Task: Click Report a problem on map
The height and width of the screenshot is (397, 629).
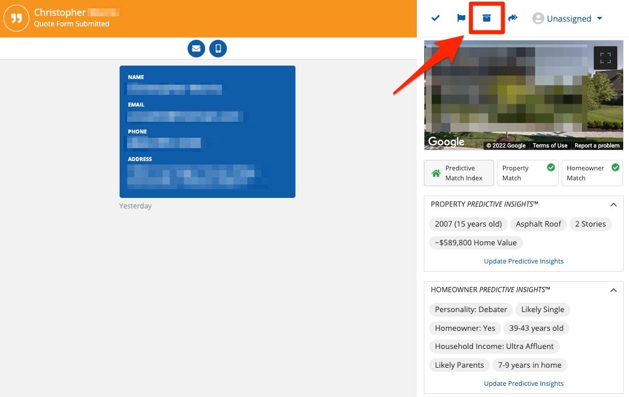Action: 597,146
